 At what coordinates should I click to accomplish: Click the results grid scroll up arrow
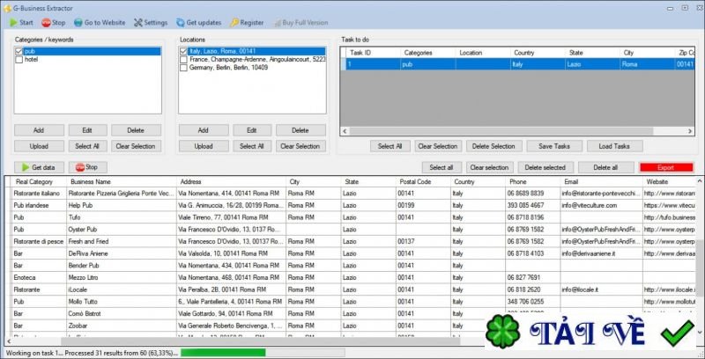(x=700, y=180)
